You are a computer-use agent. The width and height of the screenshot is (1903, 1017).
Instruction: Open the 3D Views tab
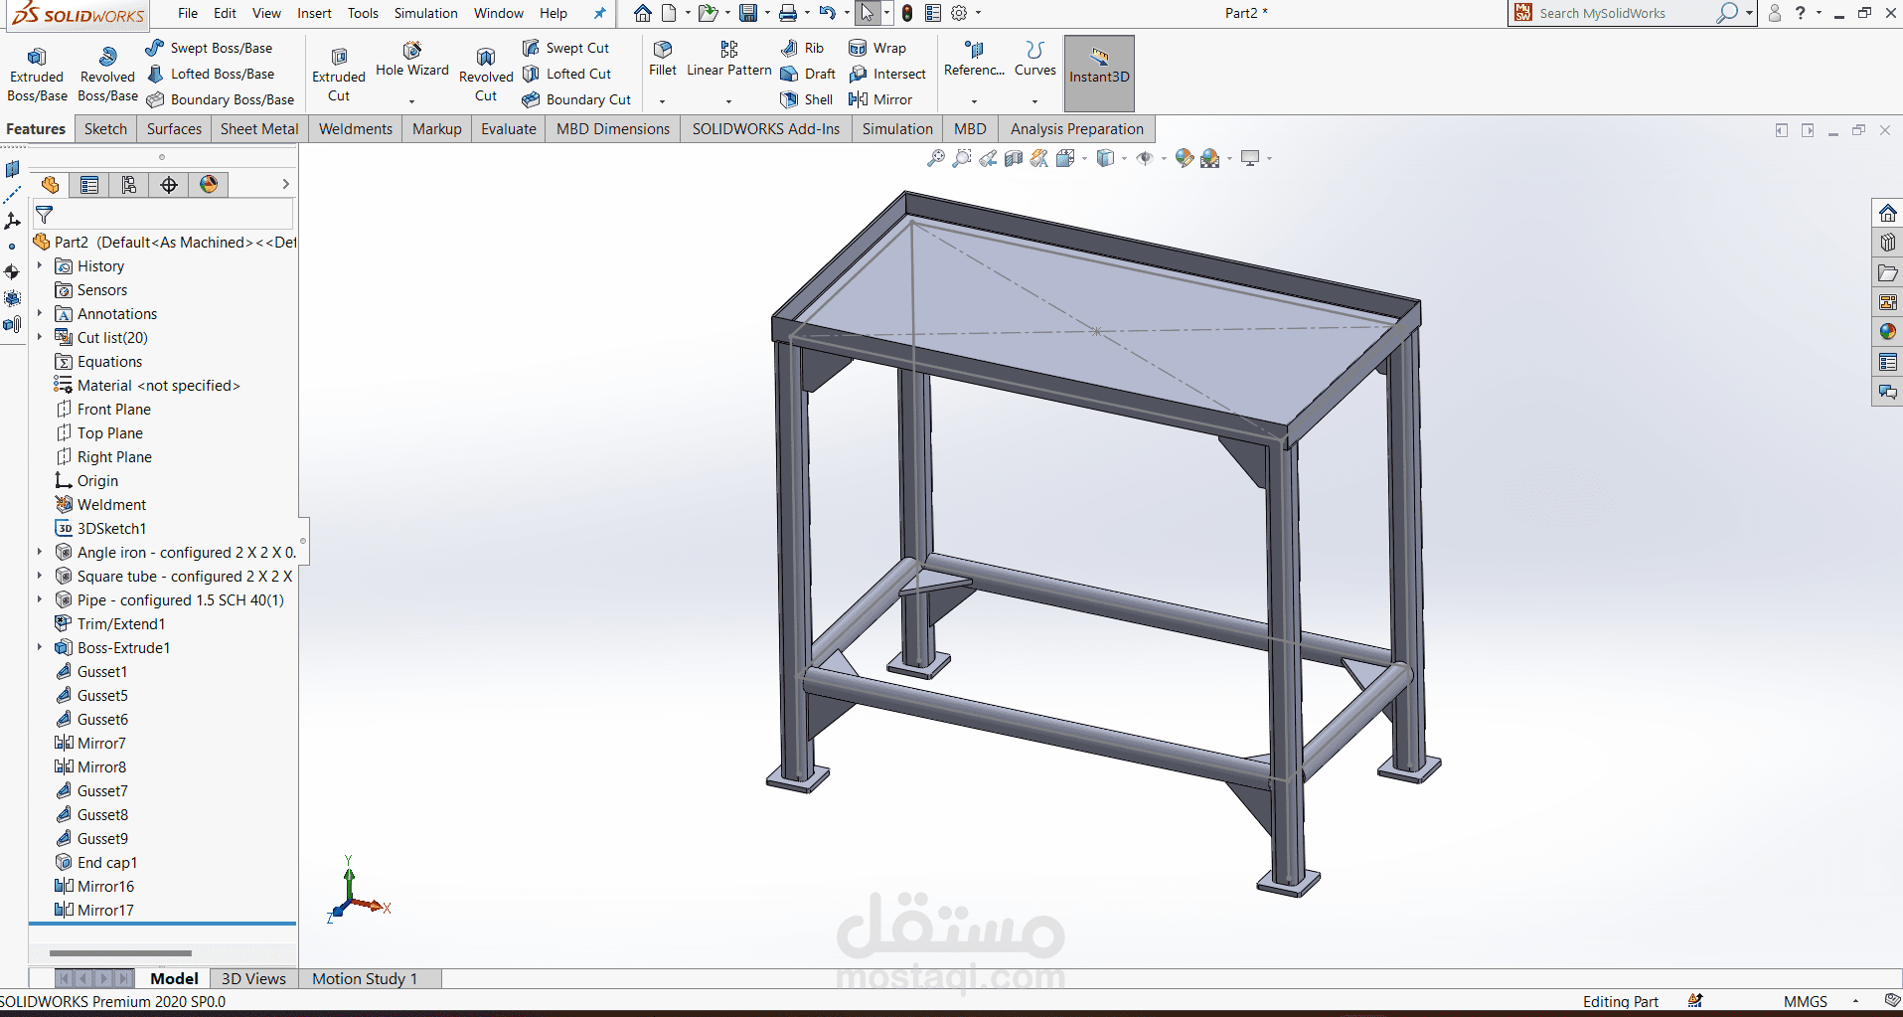(x=253, y=978)
